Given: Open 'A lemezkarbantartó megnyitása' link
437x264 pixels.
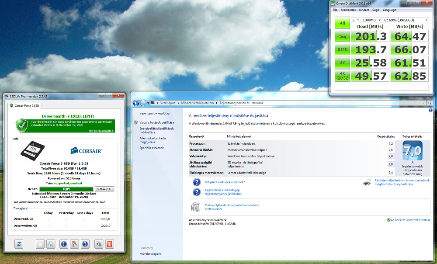Looking at the screenshot, I should pyautogui.click(x=153, y=140).
